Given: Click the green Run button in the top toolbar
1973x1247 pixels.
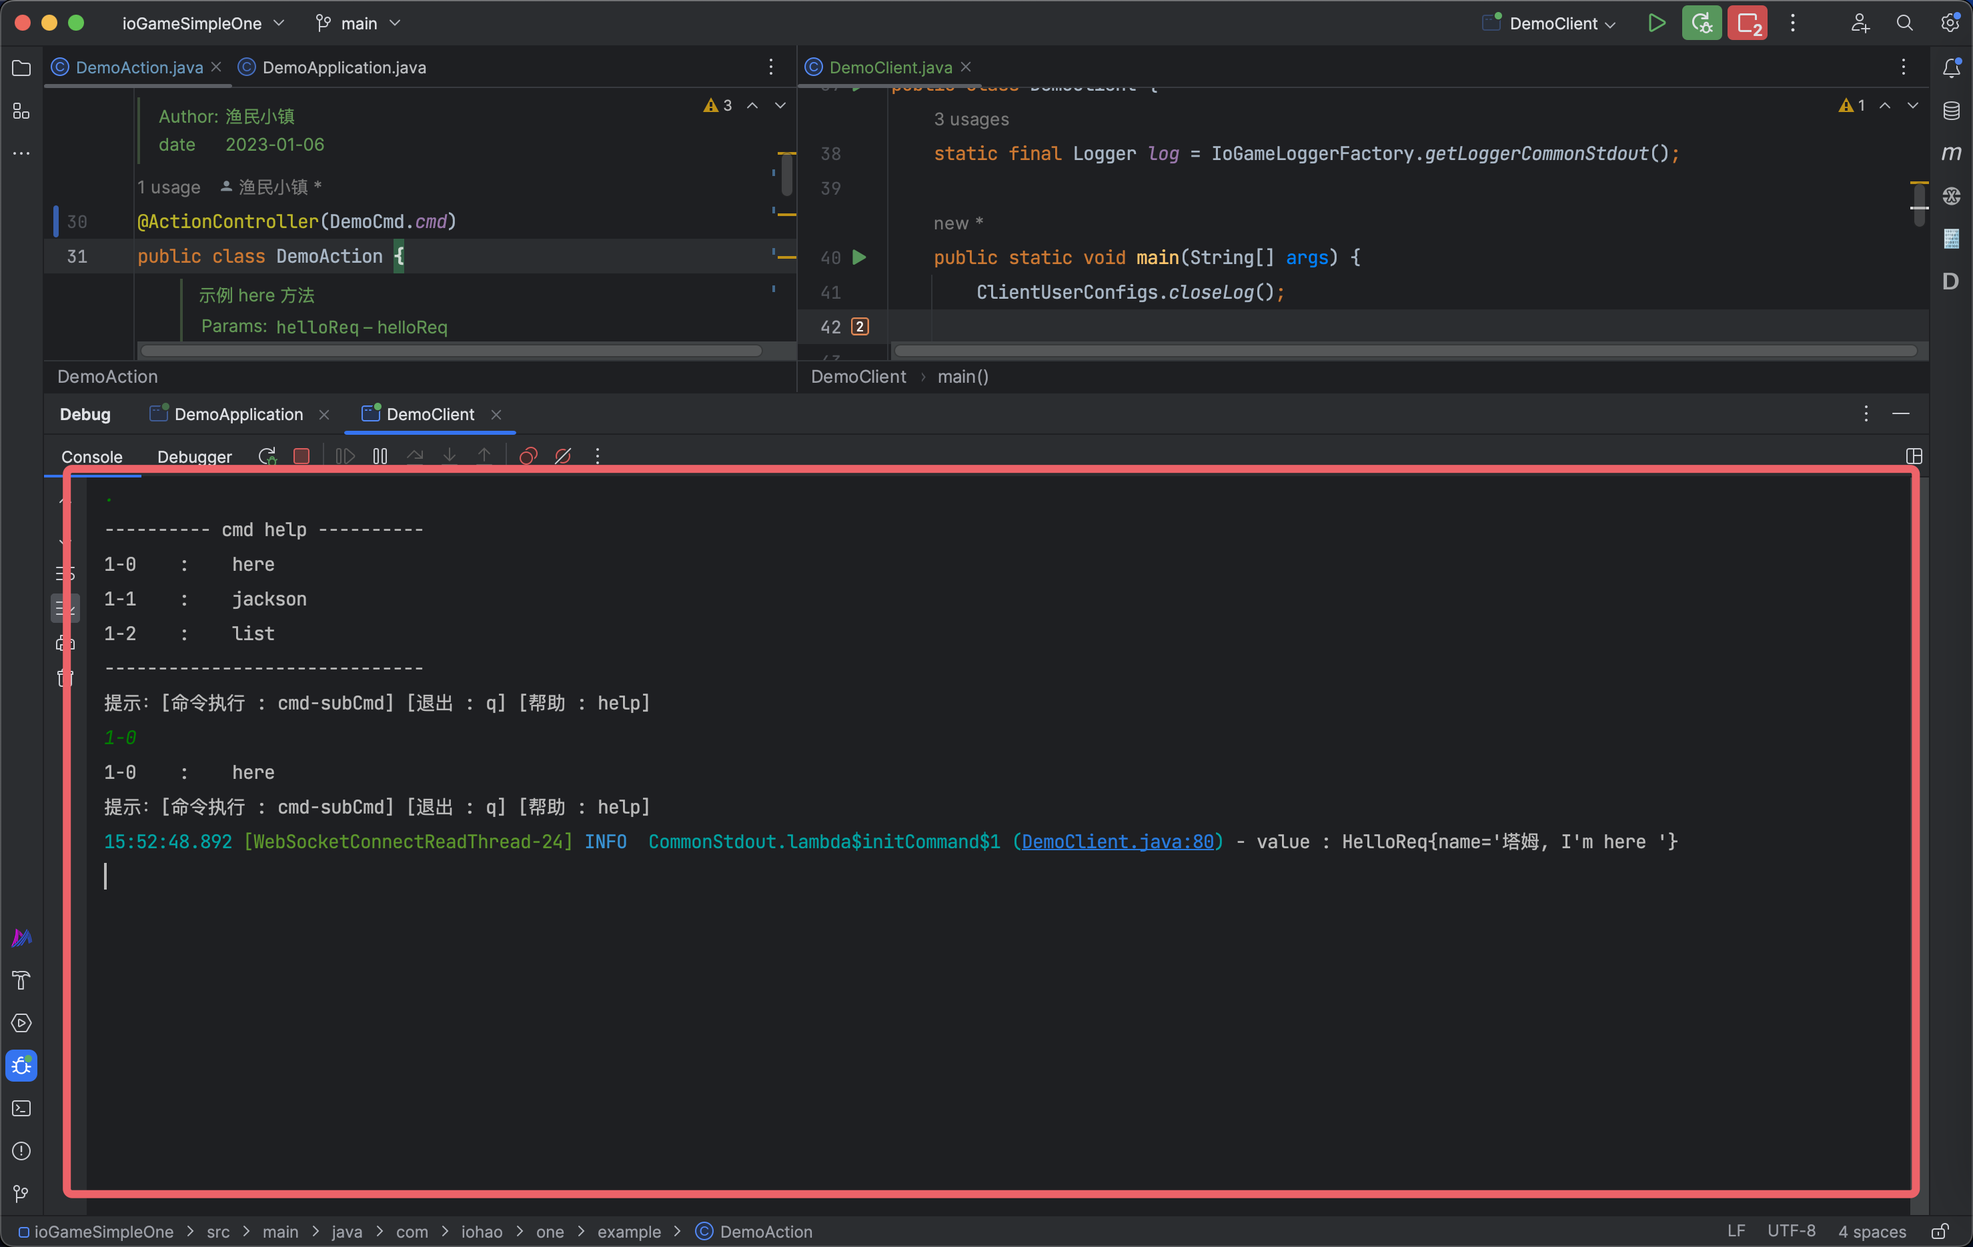Looking at the screenshot, I should 1656,23.
